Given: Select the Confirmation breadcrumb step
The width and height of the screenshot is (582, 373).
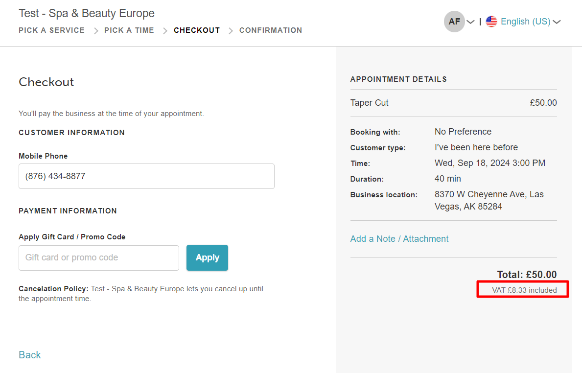Looking at the screenshot, I should click(x=271, y=30).
